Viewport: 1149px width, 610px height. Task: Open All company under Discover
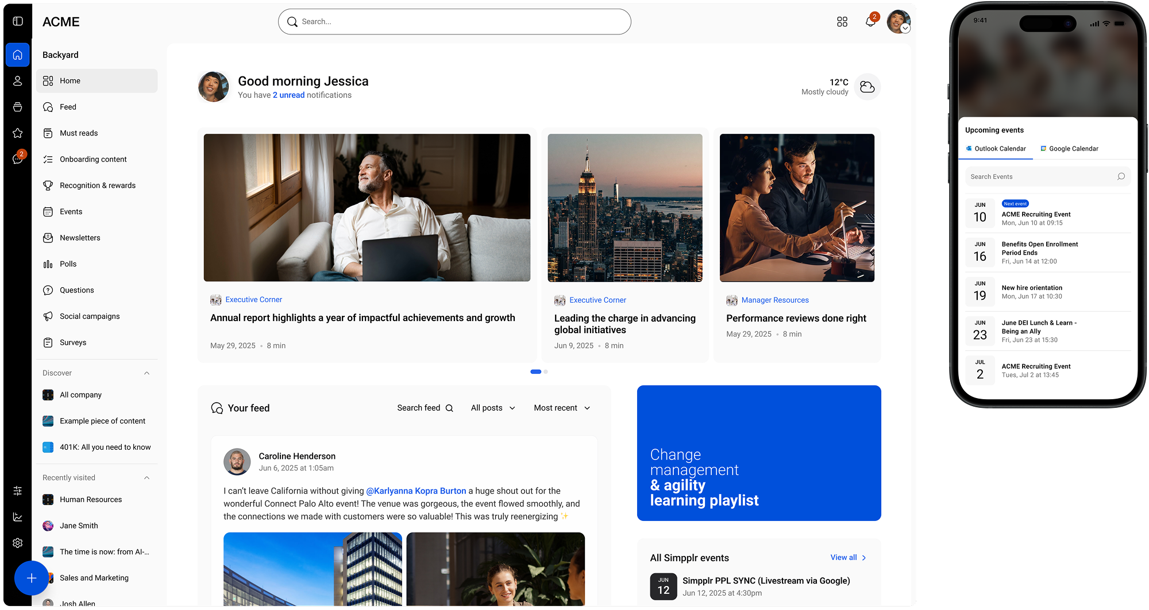point(97,395)
